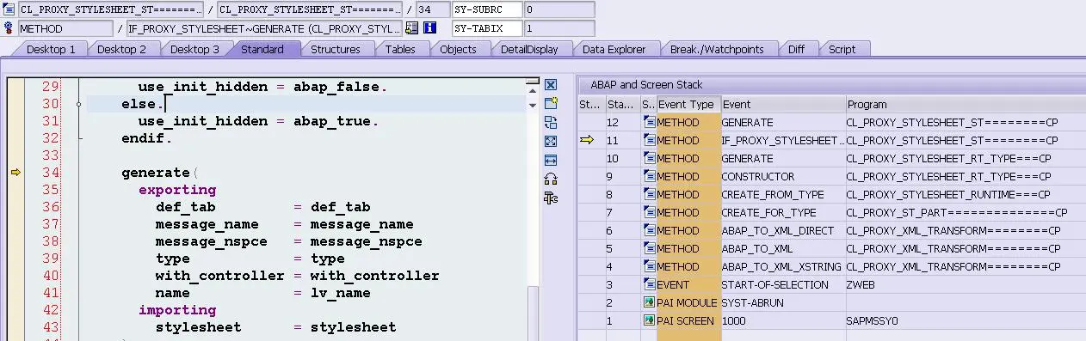Select the Standard tab
The image size is (1086, 341).
tap(262, 49)
